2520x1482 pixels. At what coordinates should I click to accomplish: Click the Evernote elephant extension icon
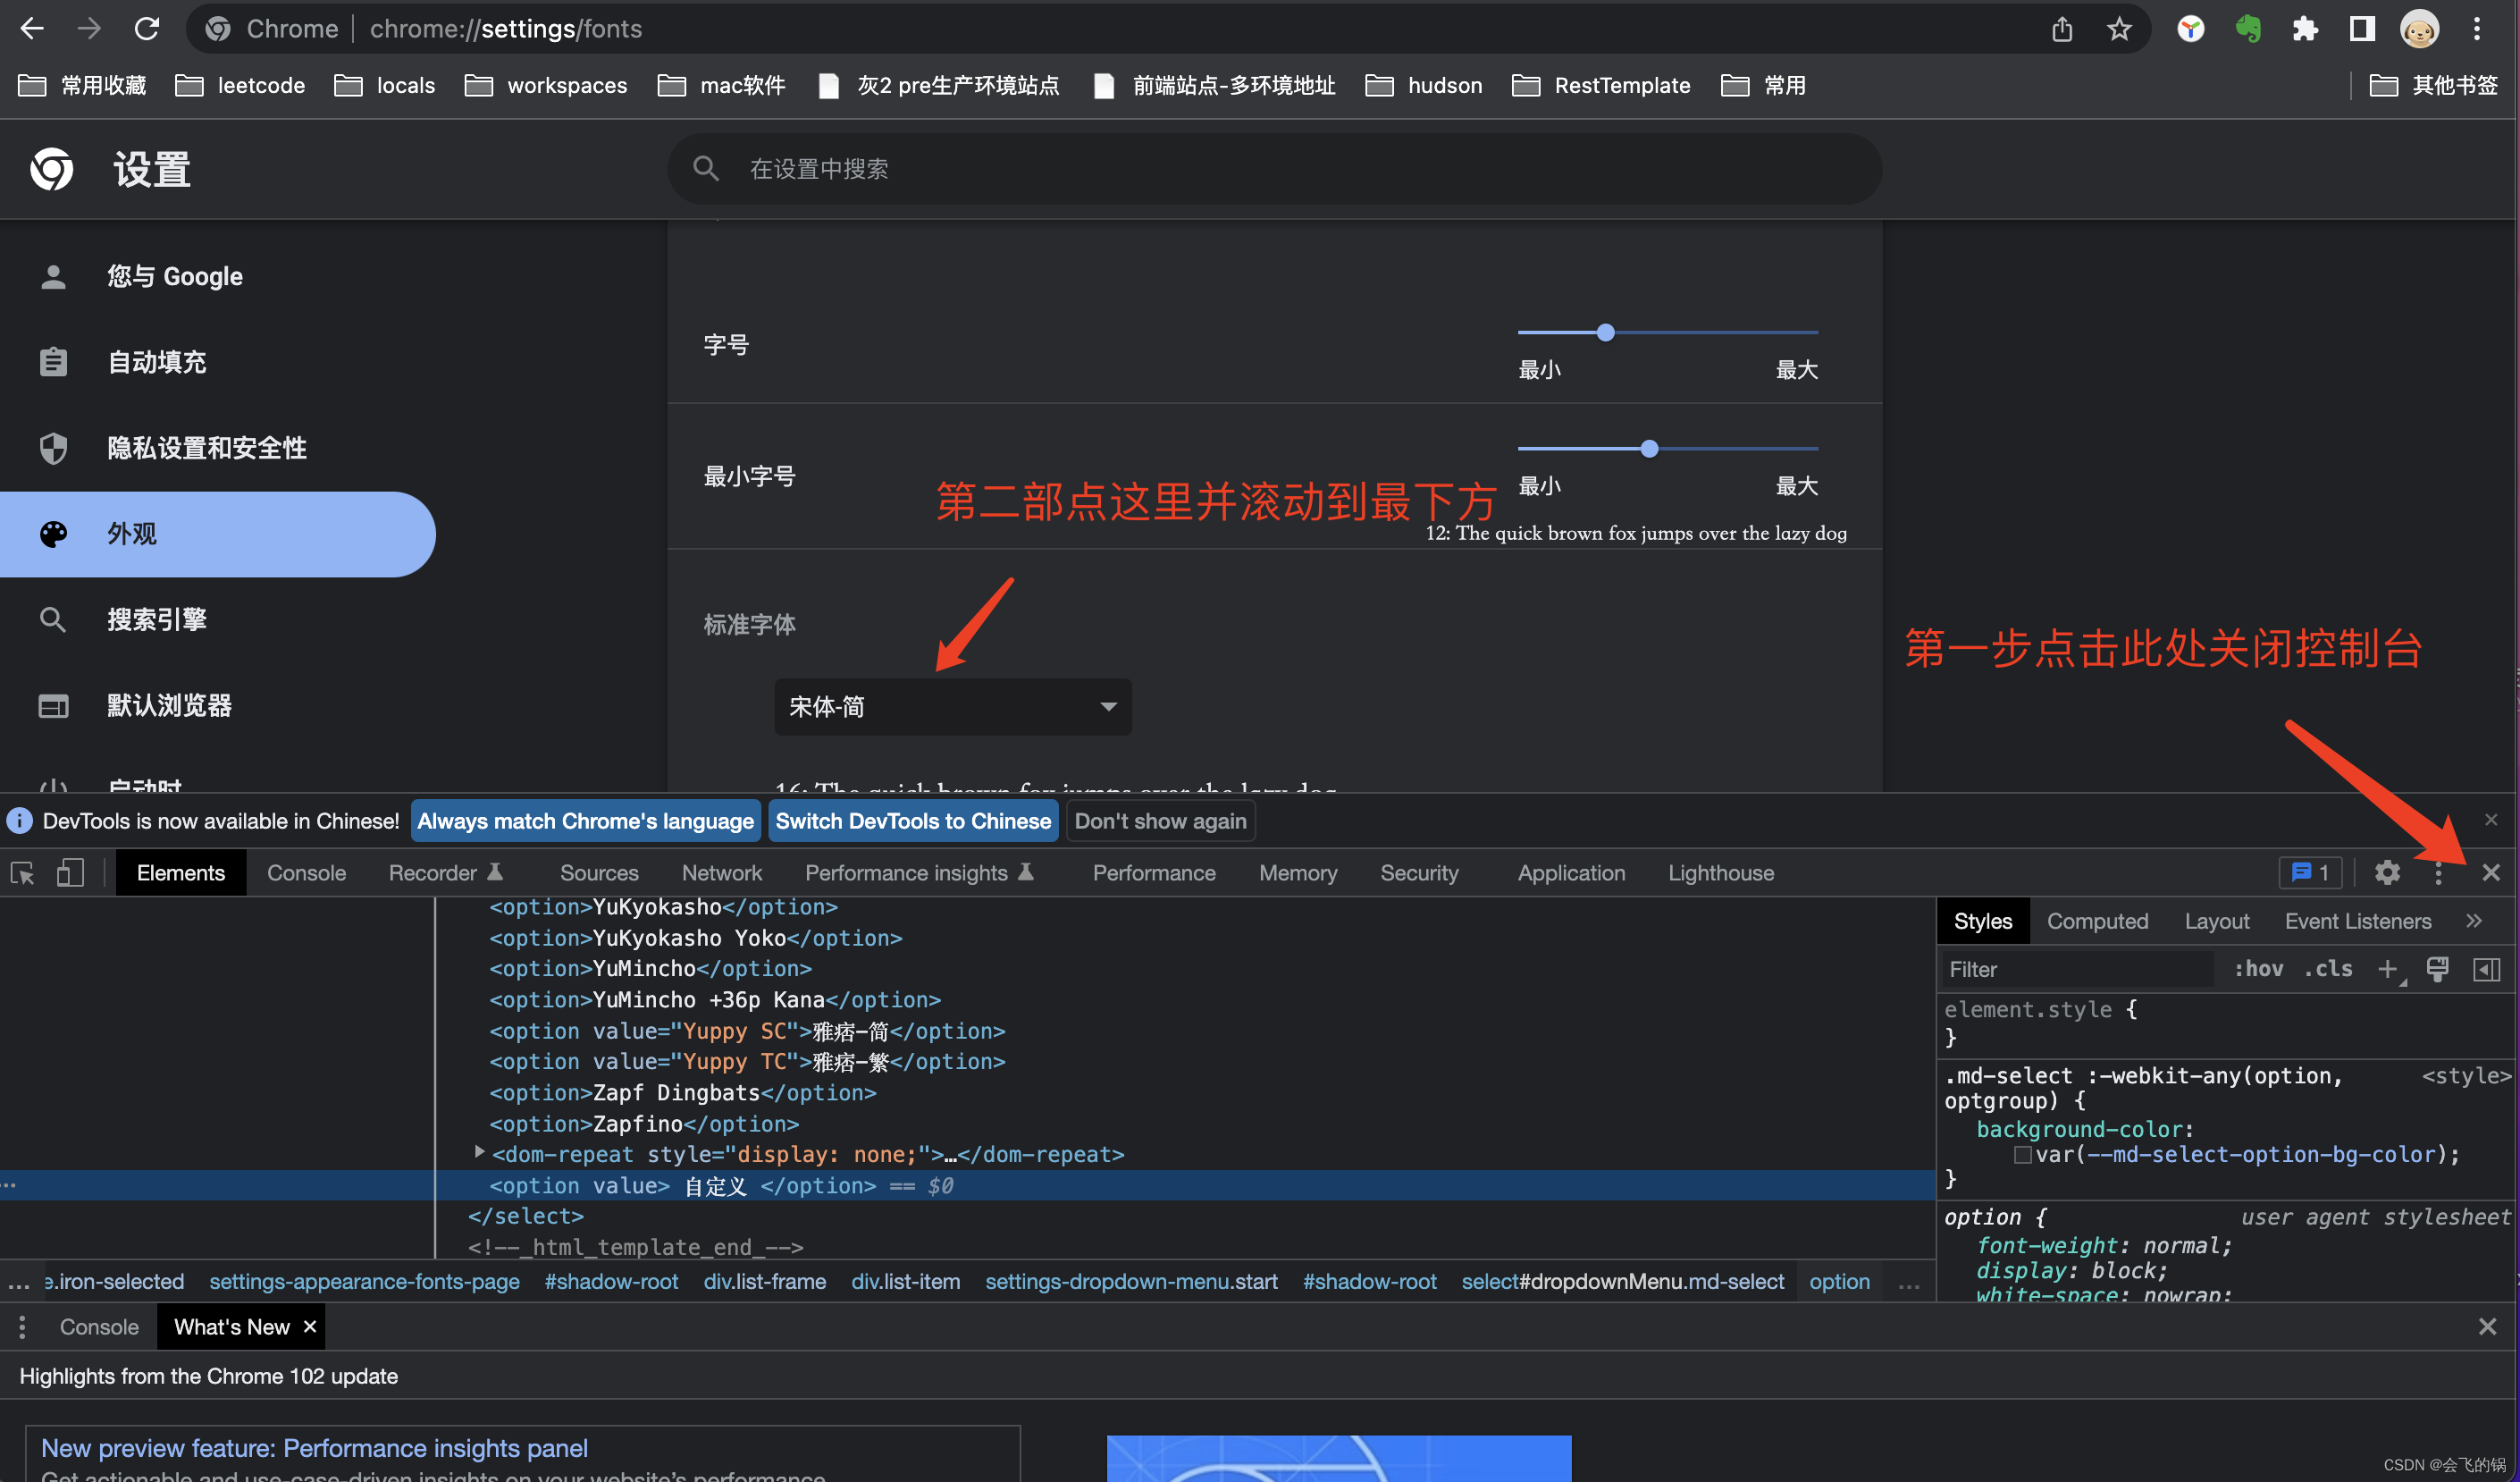(x=2248, y=29)
